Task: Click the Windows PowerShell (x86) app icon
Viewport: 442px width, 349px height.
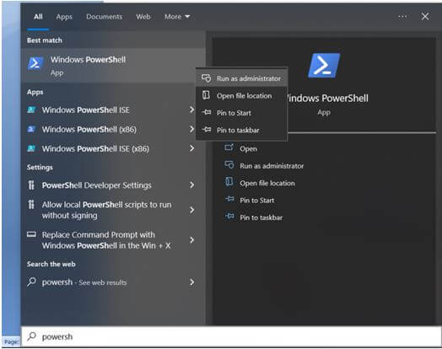Action: point(31,129)
